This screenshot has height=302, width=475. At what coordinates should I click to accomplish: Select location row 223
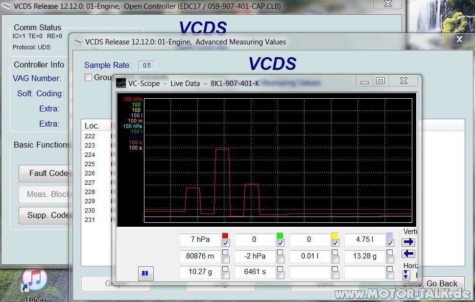pos(90,146)
